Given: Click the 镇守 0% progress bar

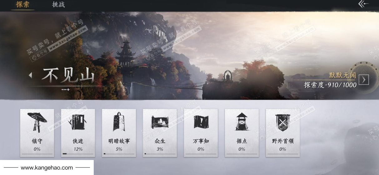Looking at the screenshot, I should tap(37, 154).
